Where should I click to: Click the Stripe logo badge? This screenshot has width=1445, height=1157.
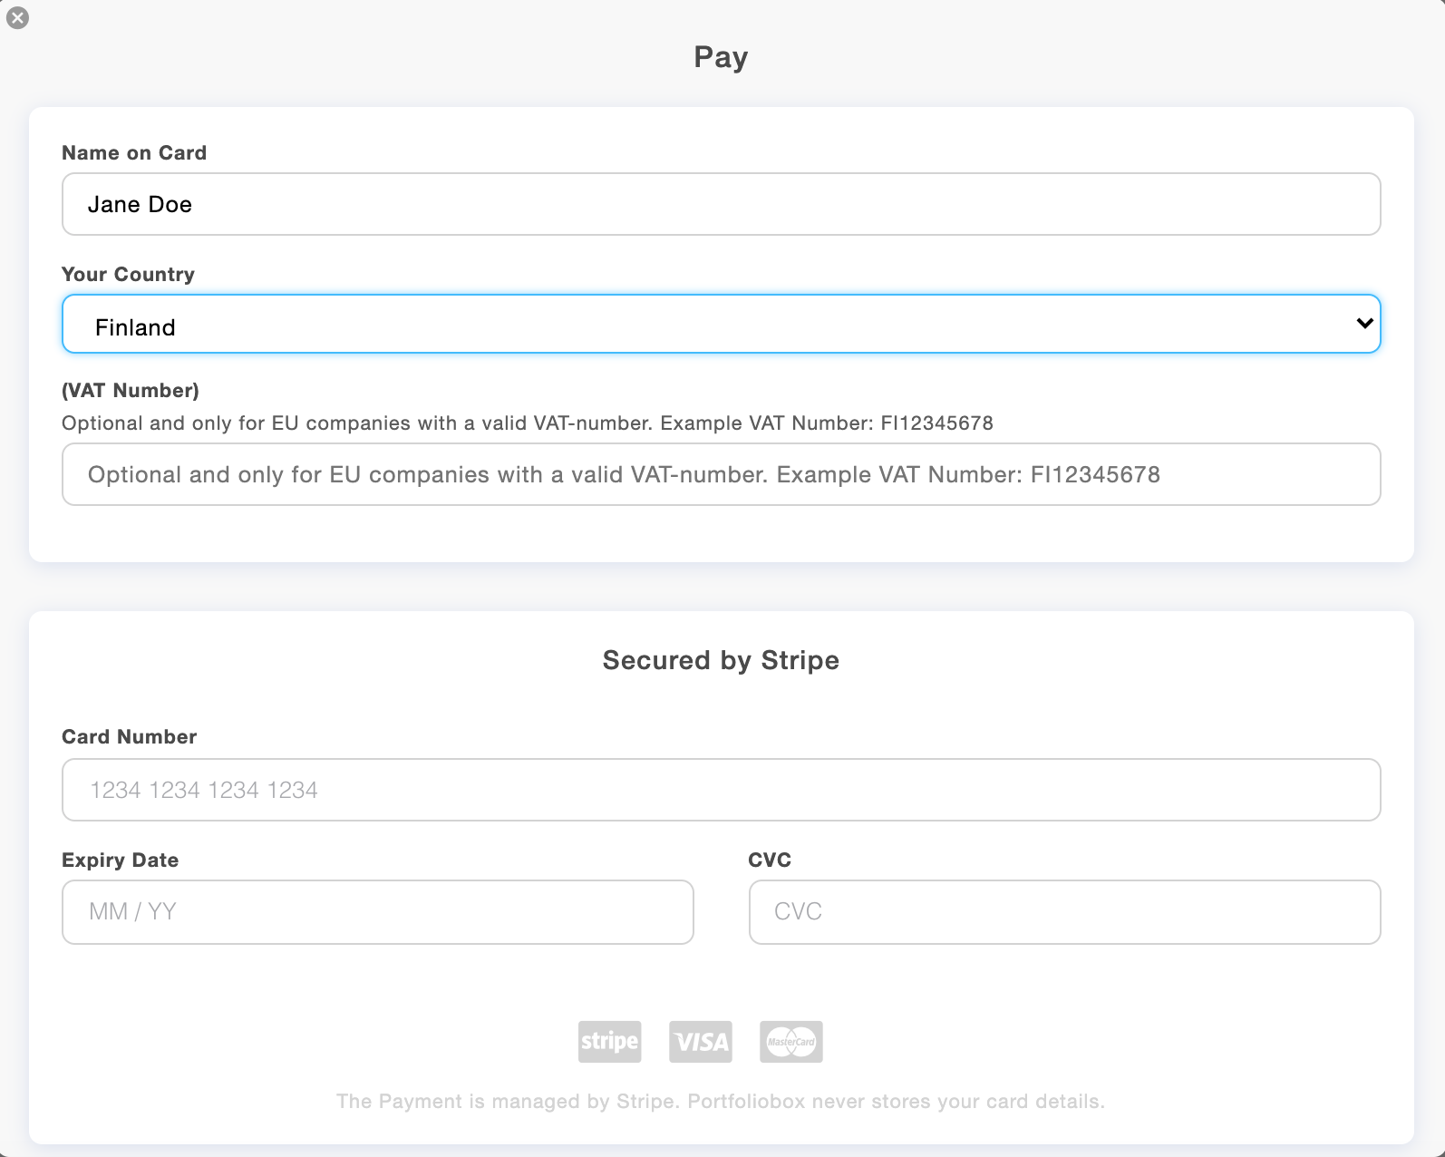coord(609,1041)
